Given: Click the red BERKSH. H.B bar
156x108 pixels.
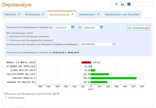Looking at the screenshot, I should tap(86, 62).
